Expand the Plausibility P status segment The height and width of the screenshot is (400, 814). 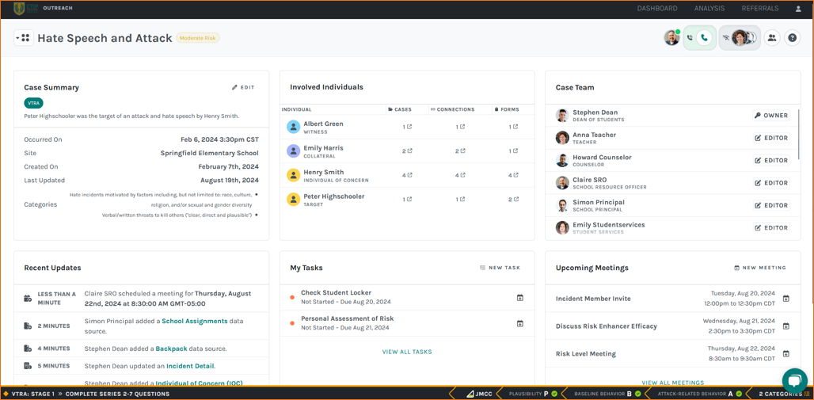532,394
